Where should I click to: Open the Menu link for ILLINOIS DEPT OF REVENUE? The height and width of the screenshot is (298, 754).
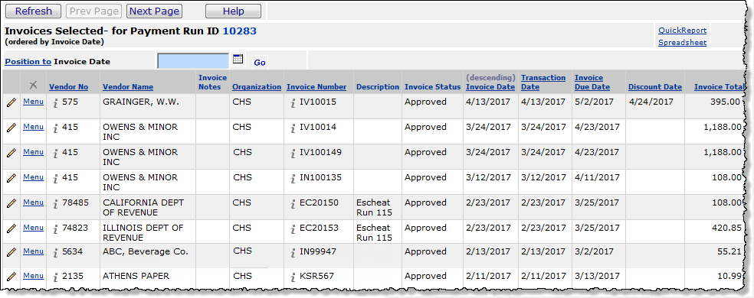33,228
